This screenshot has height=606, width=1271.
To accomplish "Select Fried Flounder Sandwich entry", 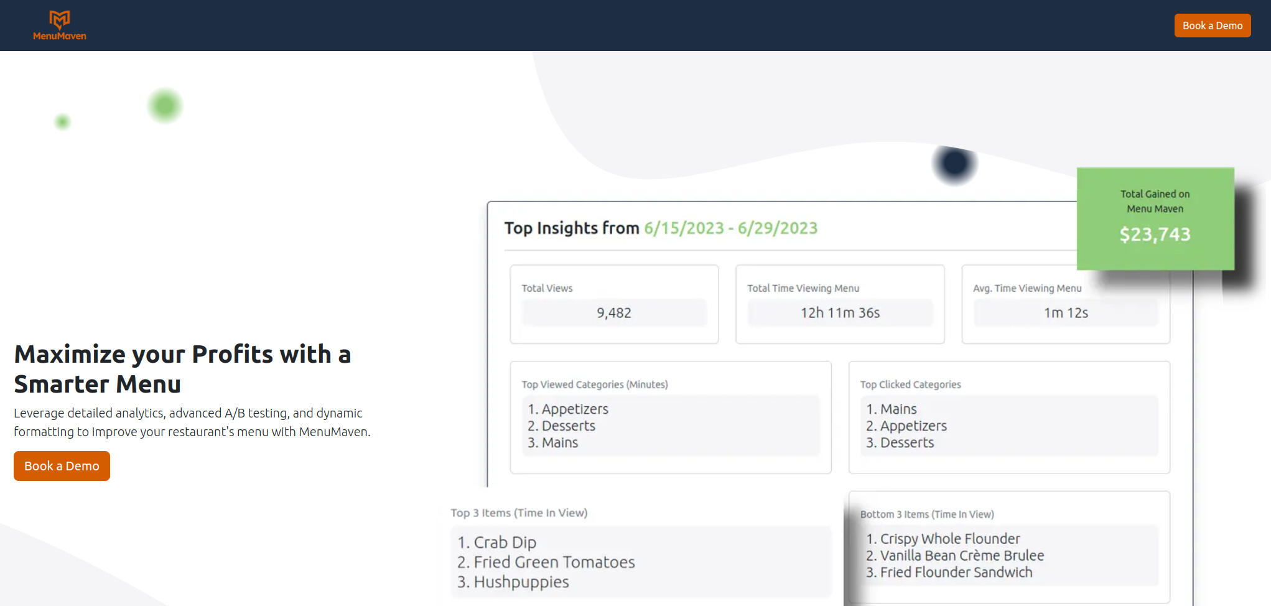I will pos(956,572).
